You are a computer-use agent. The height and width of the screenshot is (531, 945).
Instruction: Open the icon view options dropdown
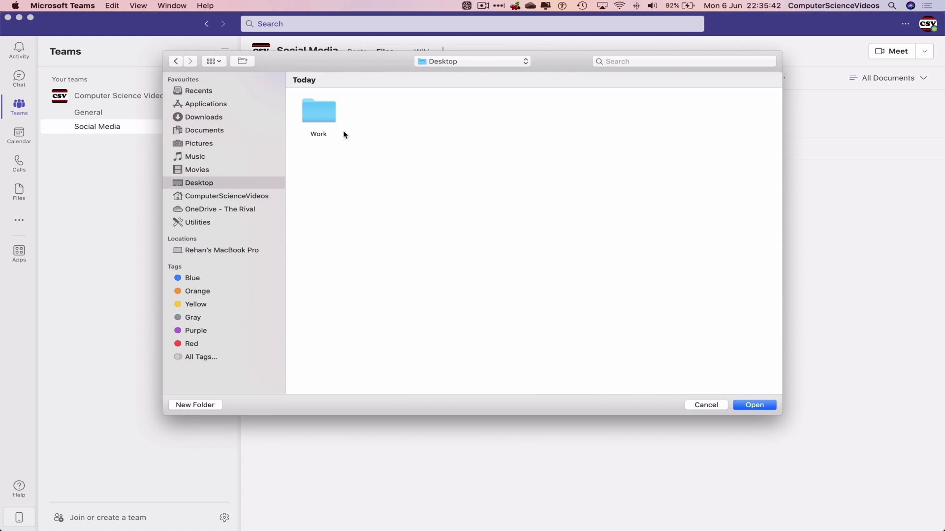[x=214, y=61]
